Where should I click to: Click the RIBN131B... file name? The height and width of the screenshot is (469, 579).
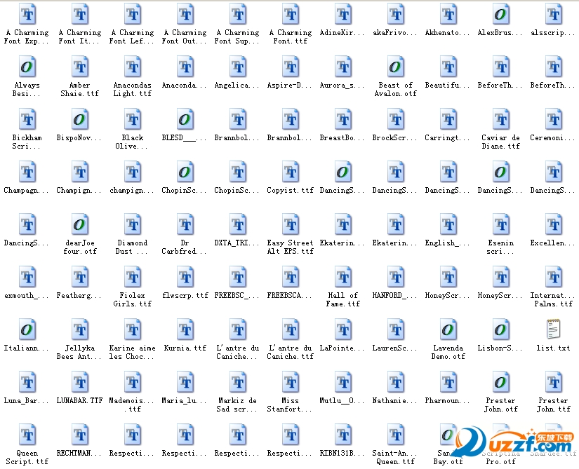(x=342, y=454)
